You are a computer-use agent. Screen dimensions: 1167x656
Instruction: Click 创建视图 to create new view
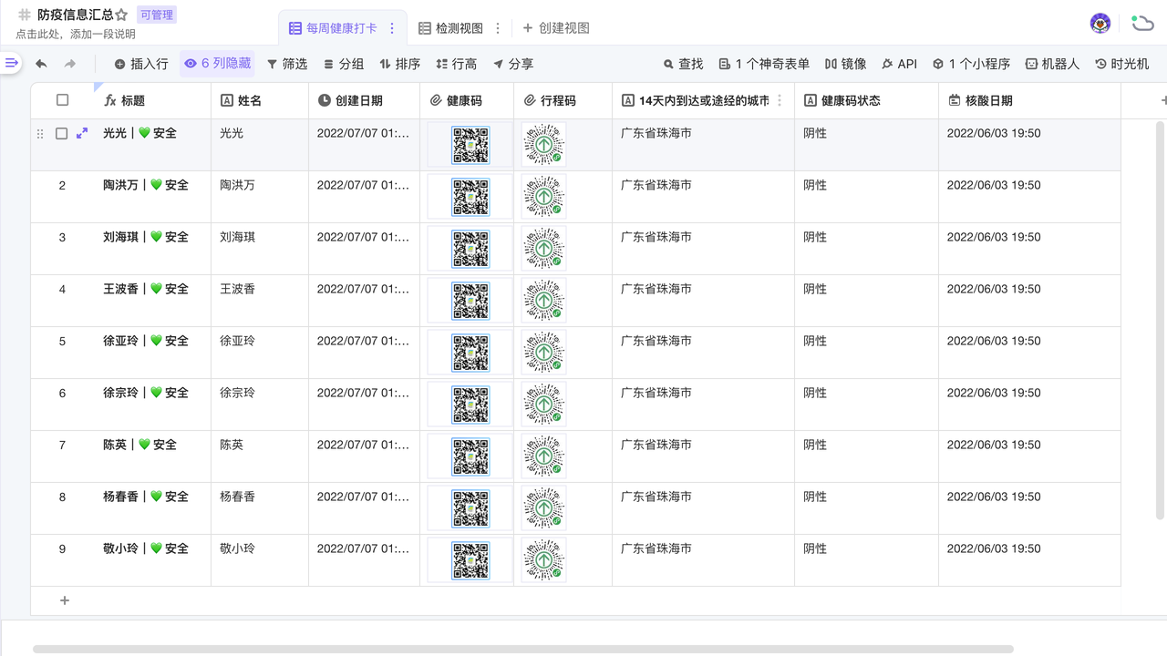point(556,28)
